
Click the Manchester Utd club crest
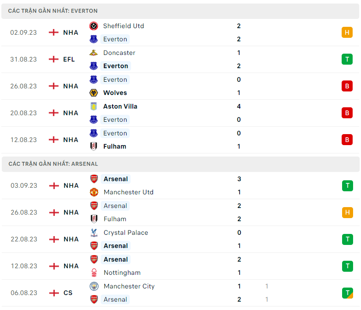(x=94, y=192)
